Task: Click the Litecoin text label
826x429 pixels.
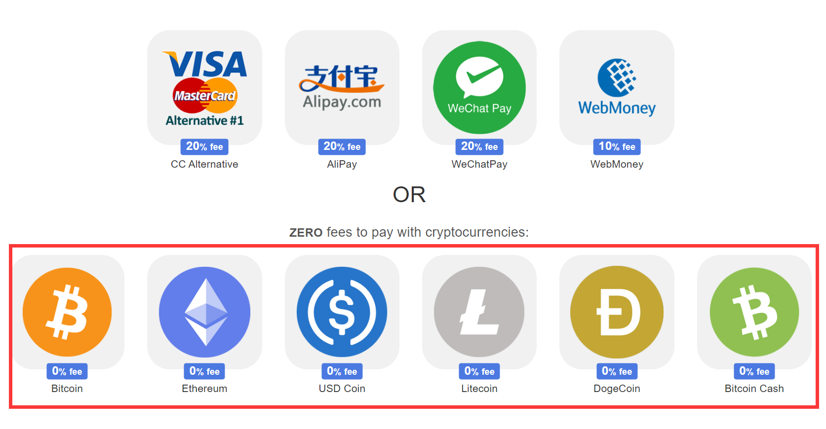Action: tap(479, 389)
